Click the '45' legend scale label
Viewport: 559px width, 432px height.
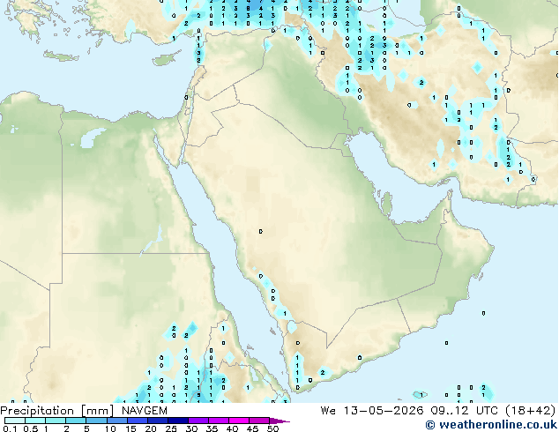(252, 428)
